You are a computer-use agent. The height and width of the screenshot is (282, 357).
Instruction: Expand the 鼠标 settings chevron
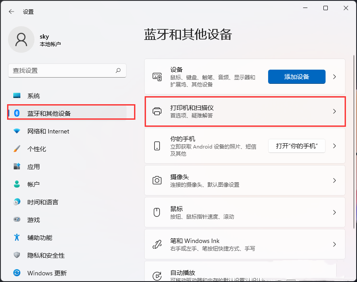335,212
